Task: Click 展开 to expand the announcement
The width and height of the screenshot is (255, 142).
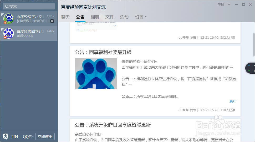Action: point(233,101)
